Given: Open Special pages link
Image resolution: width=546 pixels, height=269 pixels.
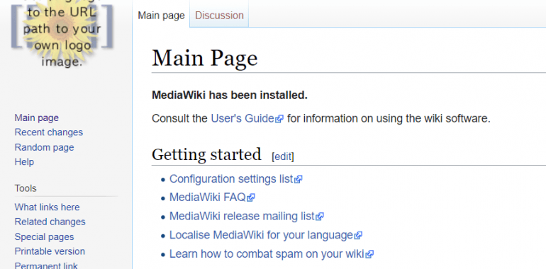Looking at the screenshot, I should click(44, 237).
